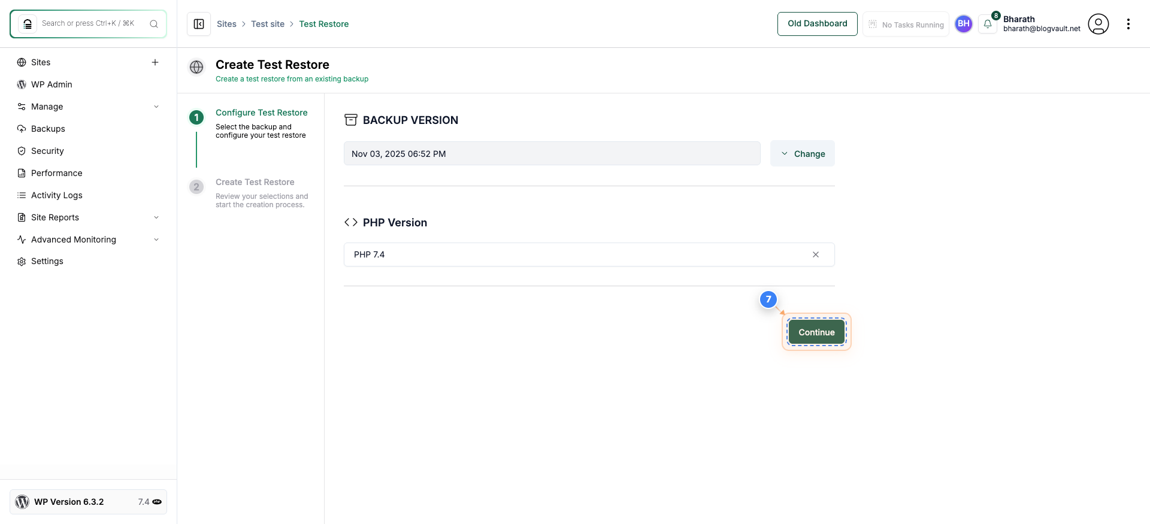This screenshot has width=1150, height=524.
Task: Expand the Manage menu chevron
Action: 156,107
